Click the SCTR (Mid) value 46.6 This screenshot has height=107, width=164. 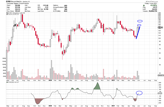[x=65, y=11]
